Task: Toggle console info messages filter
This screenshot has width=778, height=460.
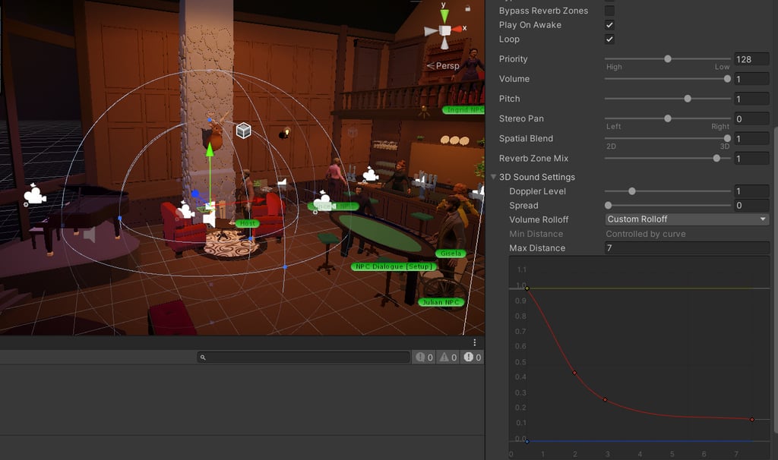Action: click(424, 358)
